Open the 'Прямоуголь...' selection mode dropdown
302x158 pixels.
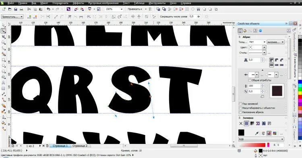pos(22,17)
